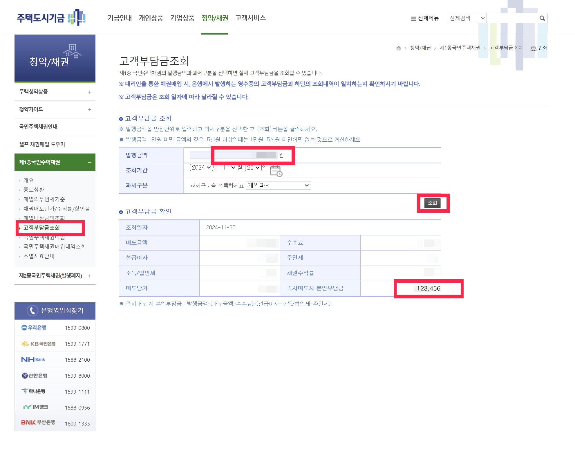
Task: Collapse the 제1종국민주택채권 section
Action: pyautogui.click(x=90, y=162)
